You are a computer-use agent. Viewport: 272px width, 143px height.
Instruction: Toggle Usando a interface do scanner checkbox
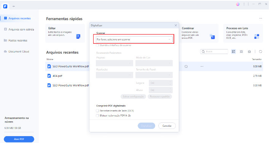(x=97, y=45)
